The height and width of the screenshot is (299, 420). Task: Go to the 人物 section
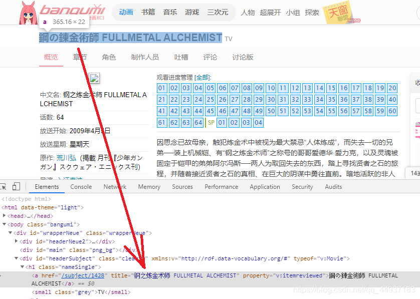[x=248, y=13]
